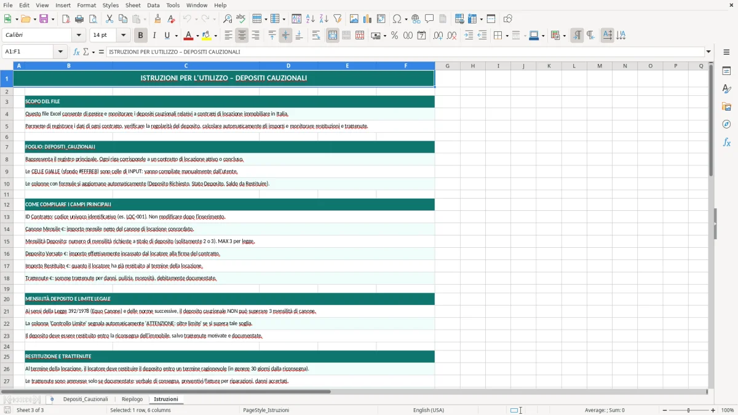Save the document with the Save icon

[44, 19]
